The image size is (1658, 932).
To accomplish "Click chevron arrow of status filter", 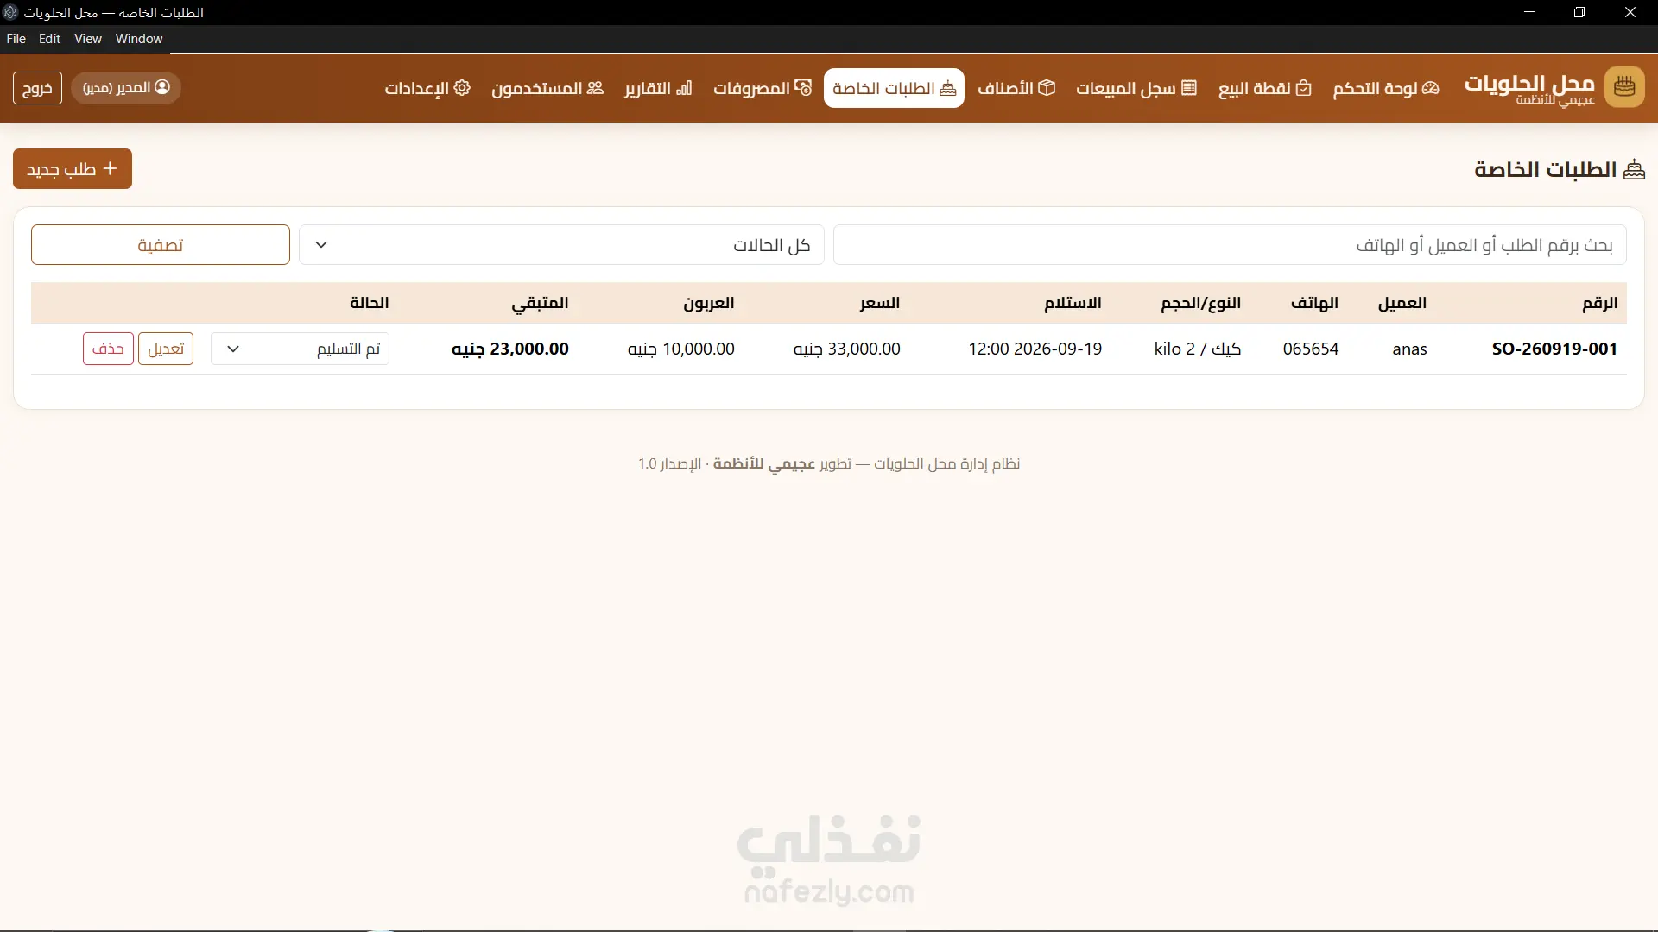I will 321,245.
